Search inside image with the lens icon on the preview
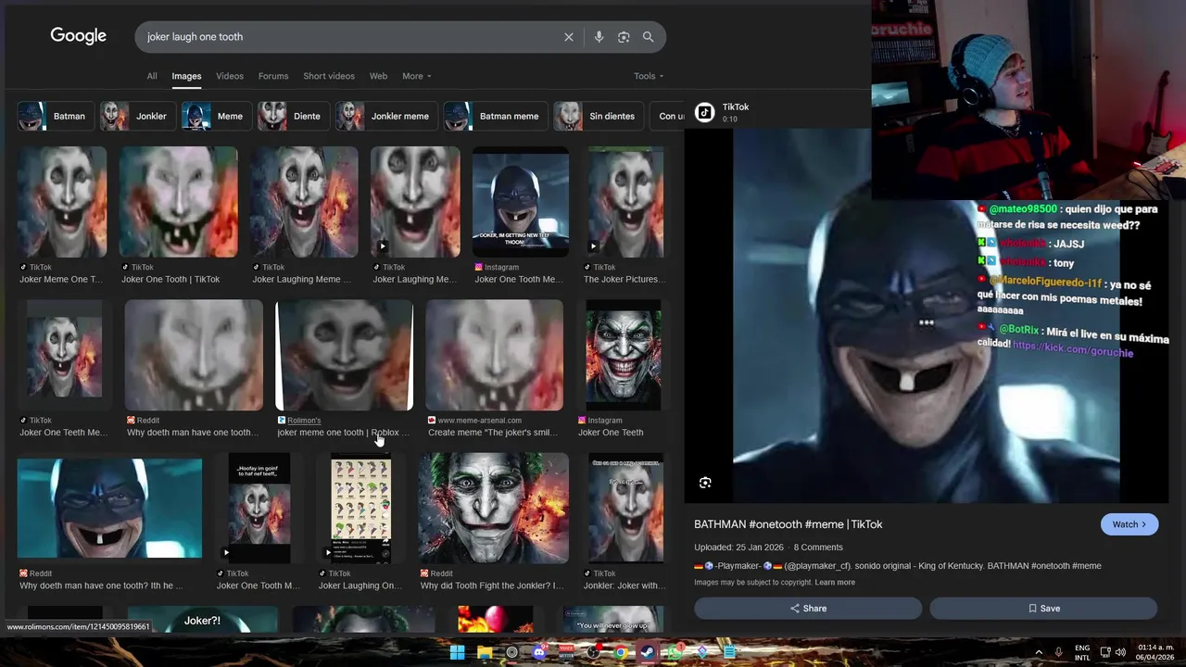The image size is (1186, 667). (x=705, y=483)
